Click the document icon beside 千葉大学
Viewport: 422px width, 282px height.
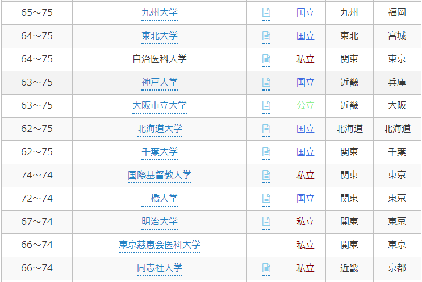266,152
